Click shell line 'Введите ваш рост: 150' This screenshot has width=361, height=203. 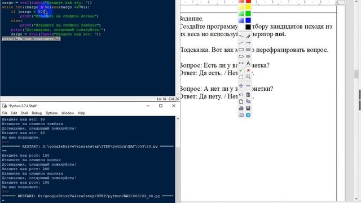[x=25, y=156]
